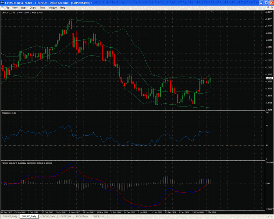Click the RSI 30 level label
Viewport: 274px width, 219px height.
(267, 145)
